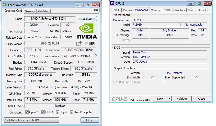216x126 pixels.
Task: Click the Model field P150EM
Action: pyautogui.click(x=156, y=25)
